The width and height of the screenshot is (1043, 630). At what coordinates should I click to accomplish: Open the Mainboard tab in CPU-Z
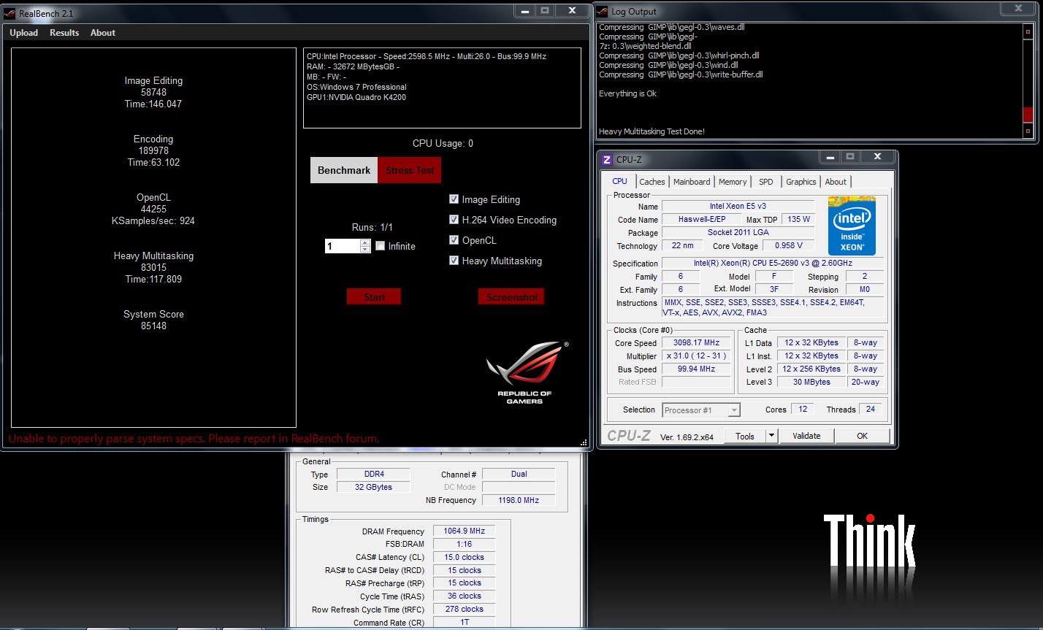pyautogui.click(x=692, y=182)
